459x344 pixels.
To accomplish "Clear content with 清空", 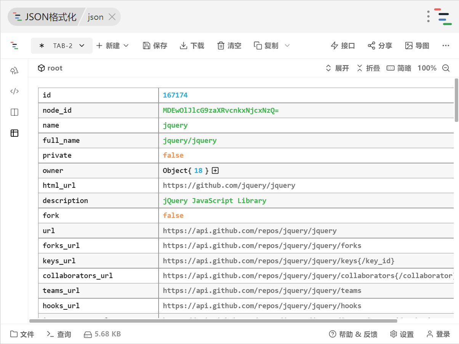I will pyautogui.click(x=229, y=46).
